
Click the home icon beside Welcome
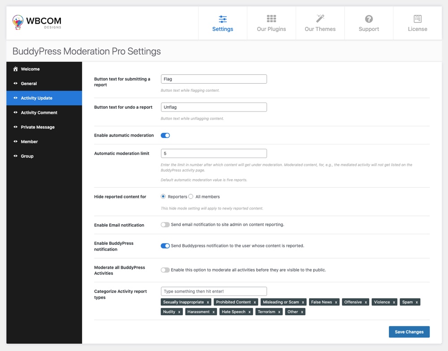point(15,69)
